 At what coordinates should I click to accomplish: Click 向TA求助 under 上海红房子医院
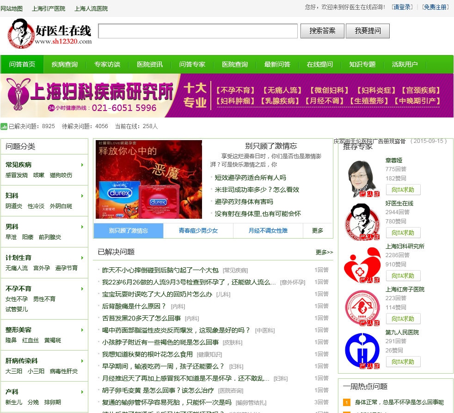pyautogui.click(x=403, y=319)
